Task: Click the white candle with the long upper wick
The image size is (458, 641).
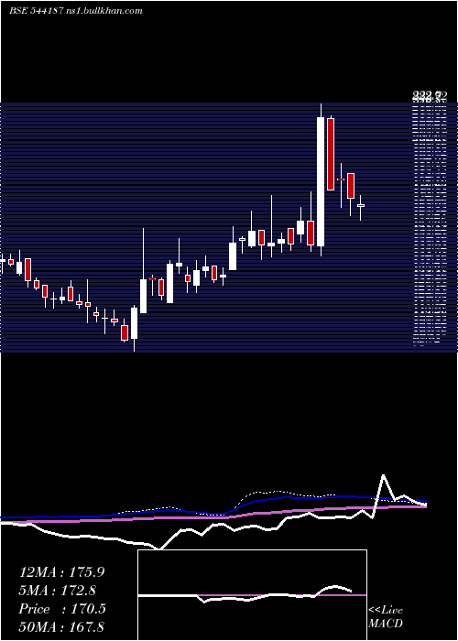Action: coord(144,296)
